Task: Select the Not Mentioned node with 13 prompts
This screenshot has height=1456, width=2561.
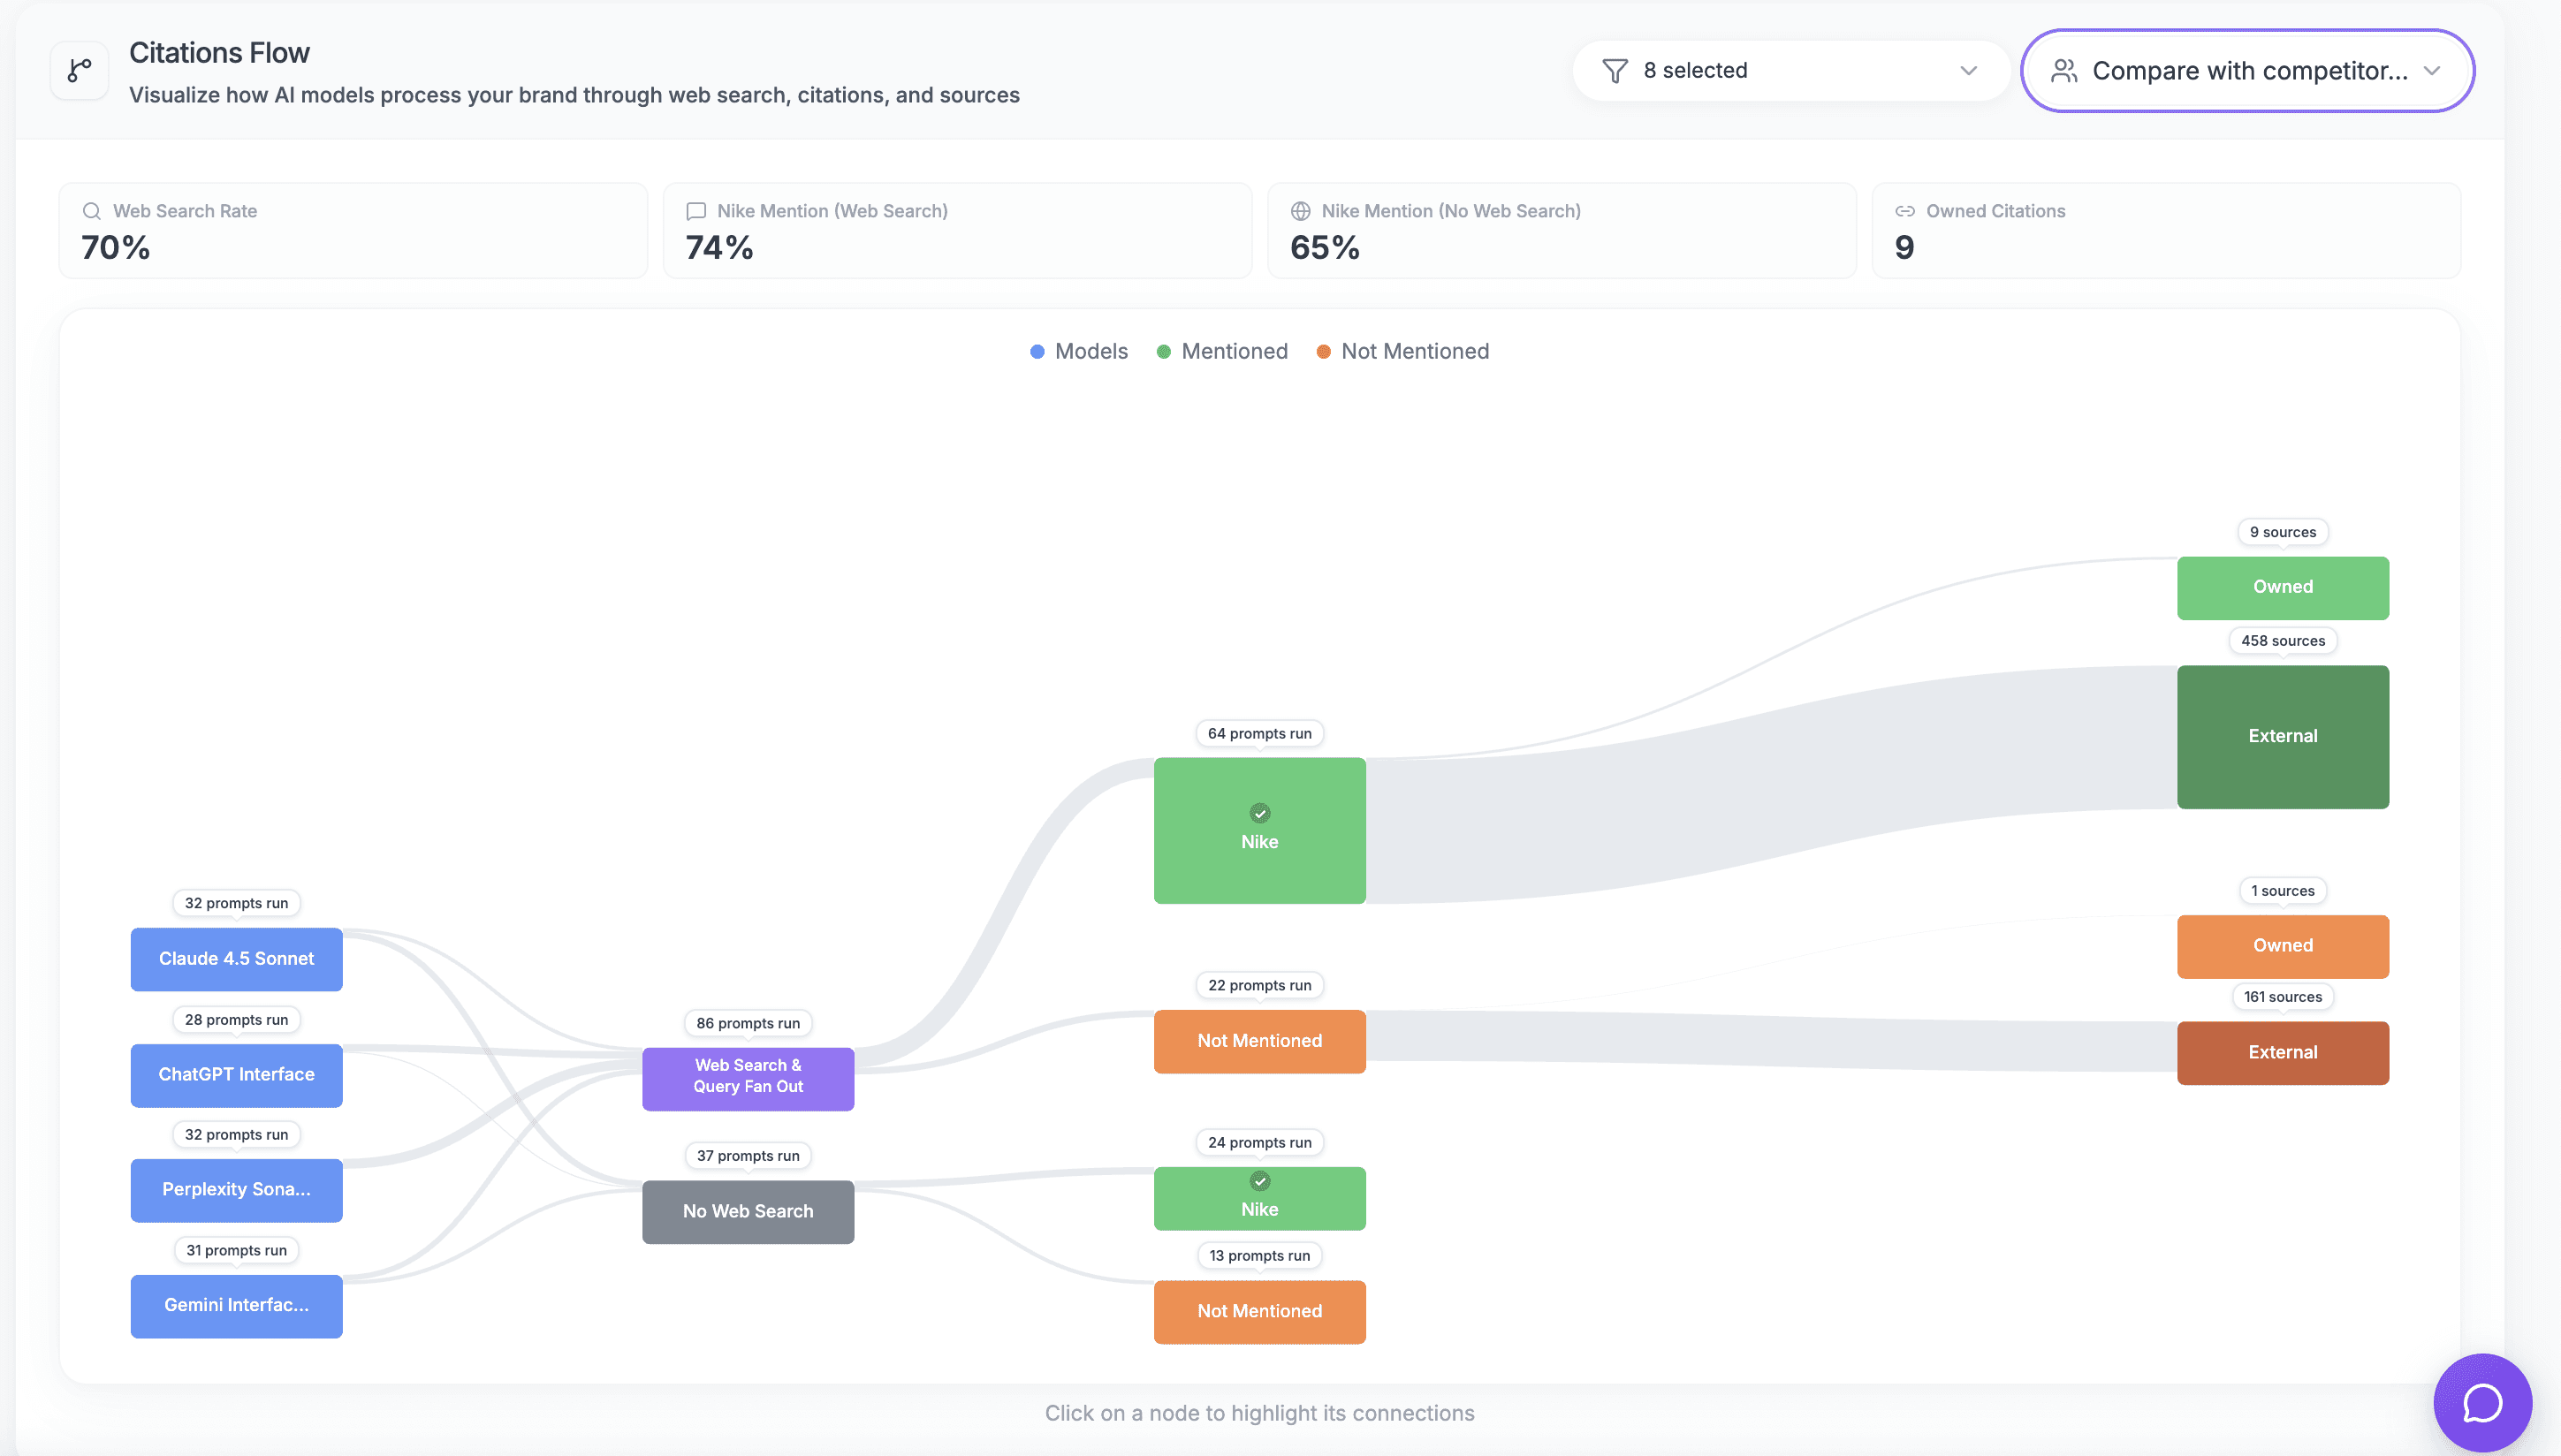Action: pos(1260,1312)
